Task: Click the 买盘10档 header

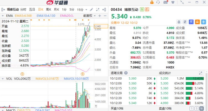Action: point(117,109)
